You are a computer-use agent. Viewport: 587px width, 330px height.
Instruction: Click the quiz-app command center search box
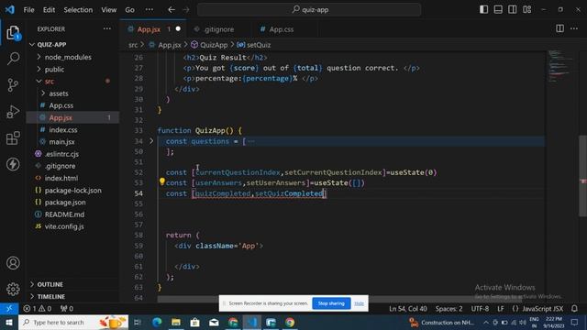(309, 10)
